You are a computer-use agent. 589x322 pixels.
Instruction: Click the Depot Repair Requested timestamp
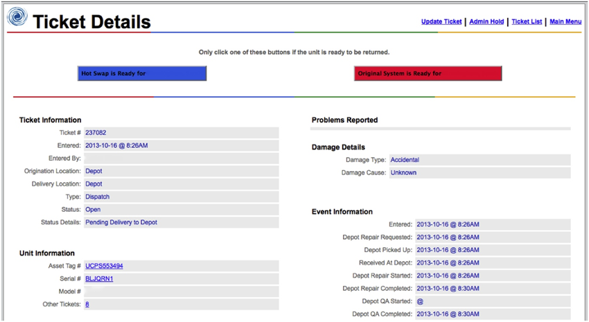[x=448, y=238]
